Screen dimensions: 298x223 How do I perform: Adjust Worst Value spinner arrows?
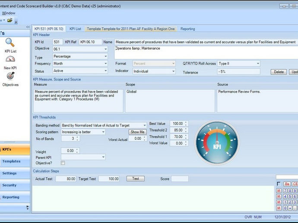tap(186, 143)
